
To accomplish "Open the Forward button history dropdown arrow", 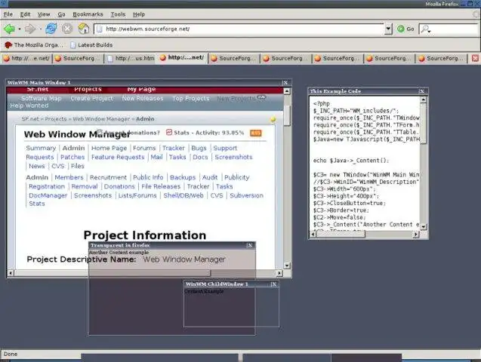I will click(x=40, y=29).
